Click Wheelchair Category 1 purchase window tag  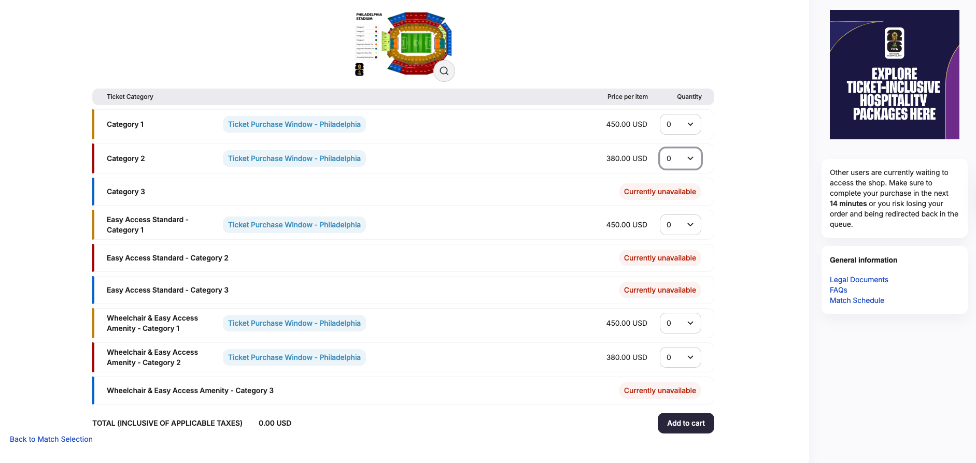click(x=294, y=323)
